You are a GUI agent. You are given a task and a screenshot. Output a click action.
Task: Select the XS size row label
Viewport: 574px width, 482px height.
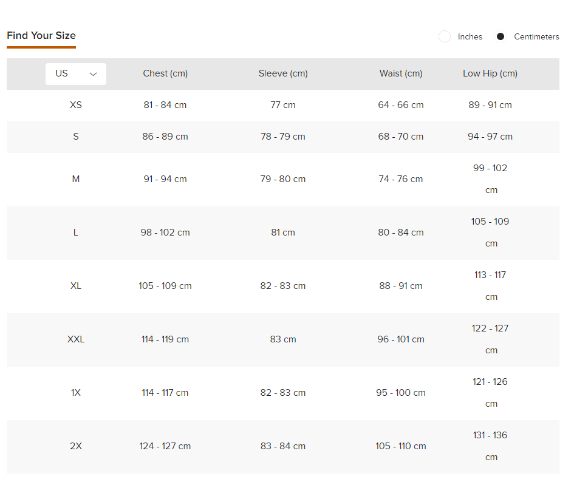(76, 105)
